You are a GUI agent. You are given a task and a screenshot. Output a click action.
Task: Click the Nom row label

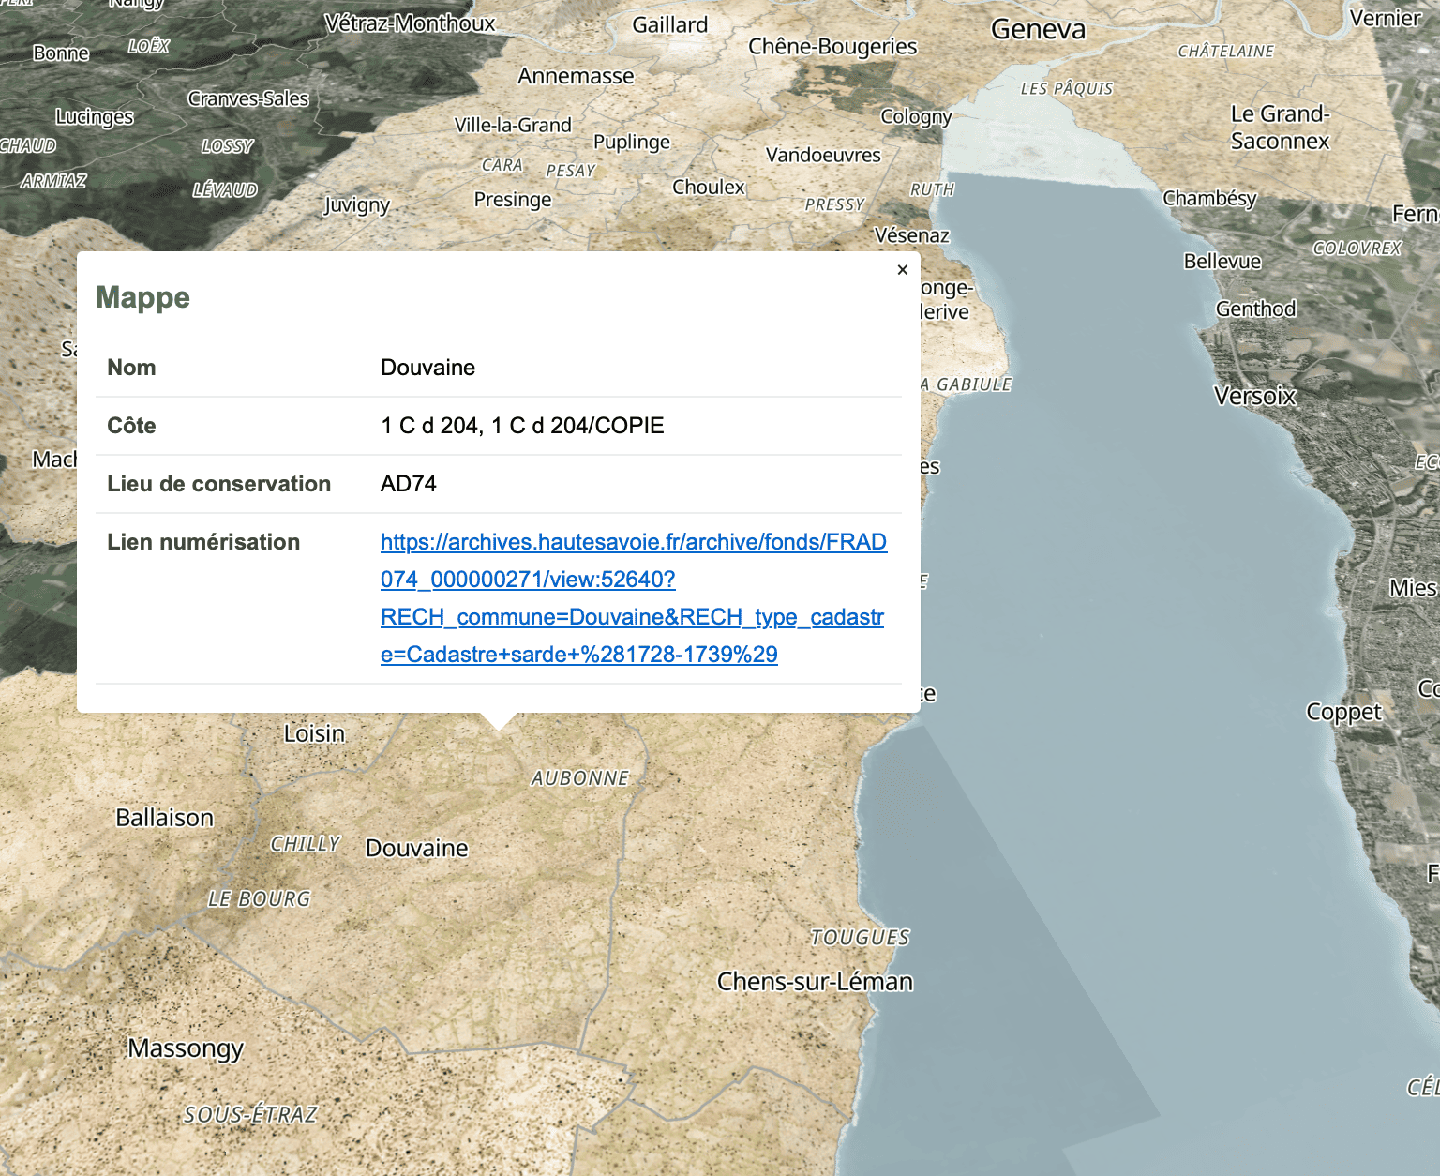click(131, 368)
